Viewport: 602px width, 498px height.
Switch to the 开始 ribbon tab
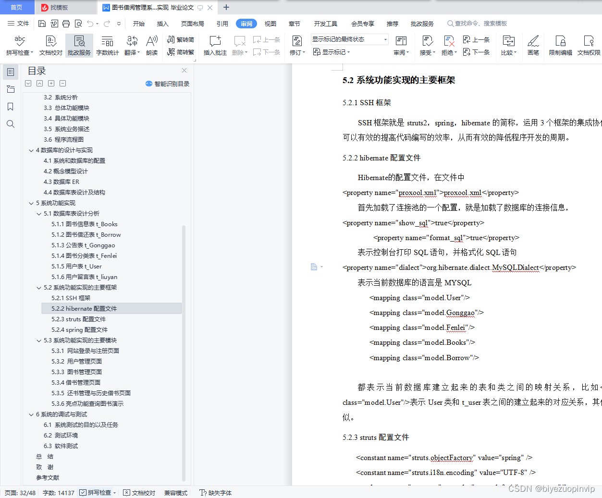pos(139,23)
